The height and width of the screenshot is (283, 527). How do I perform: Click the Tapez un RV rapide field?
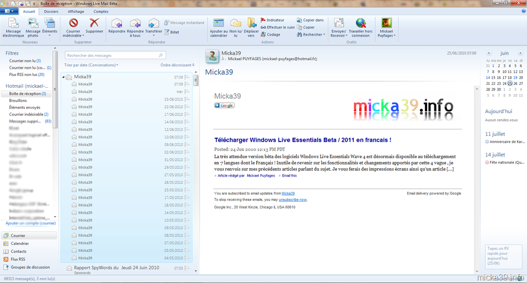coord(503,256)
